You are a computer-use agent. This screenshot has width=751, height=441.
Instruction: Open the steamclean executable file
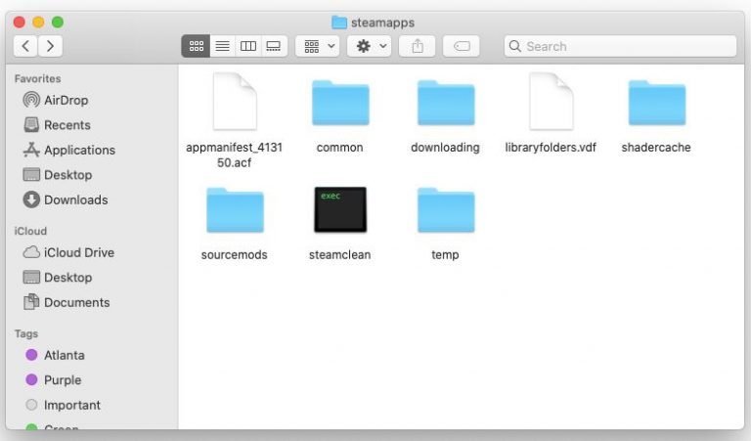coord(339,209)
